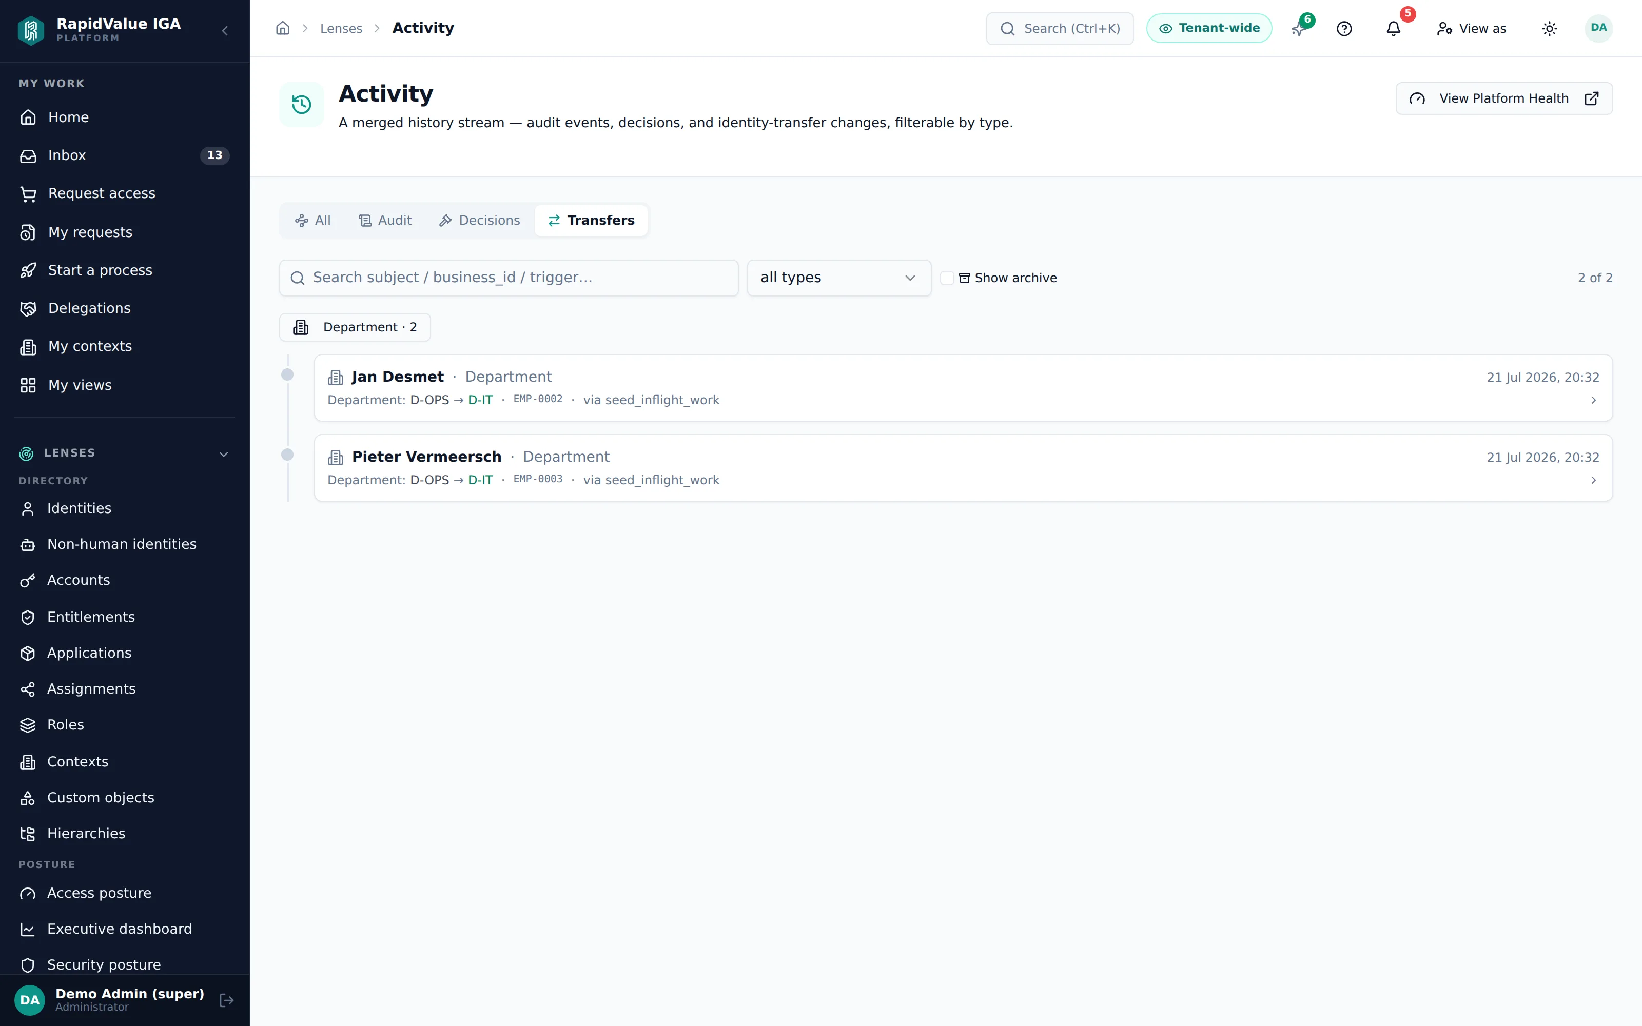Click the Contexts building icon in the sidebar
Image resolution: width=1642 pixels, height=1026 pixels.
[28, 762]
